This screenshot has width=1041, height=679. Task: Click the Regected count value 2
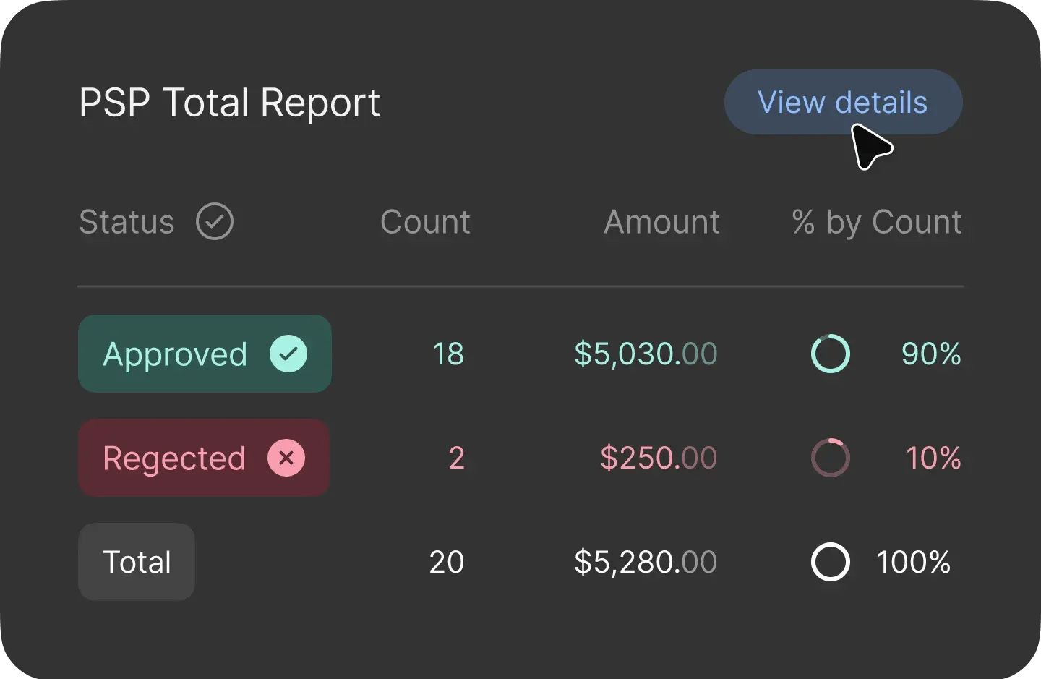tap(457, 458)
